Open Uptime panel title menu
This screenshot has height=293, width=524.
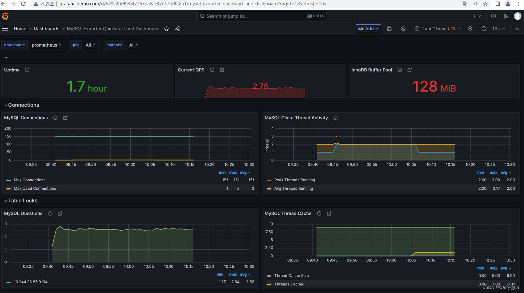pyautogui.click(x=12, y=70)
